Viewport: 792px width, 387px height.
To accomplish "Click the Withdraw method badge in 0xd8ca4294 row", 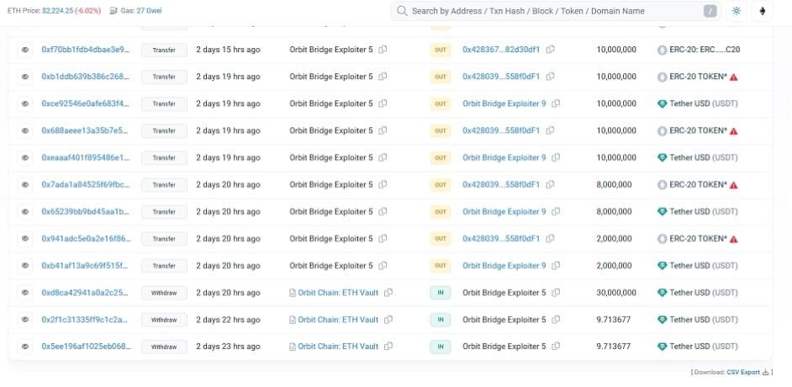I will click(x=164, y=293).
